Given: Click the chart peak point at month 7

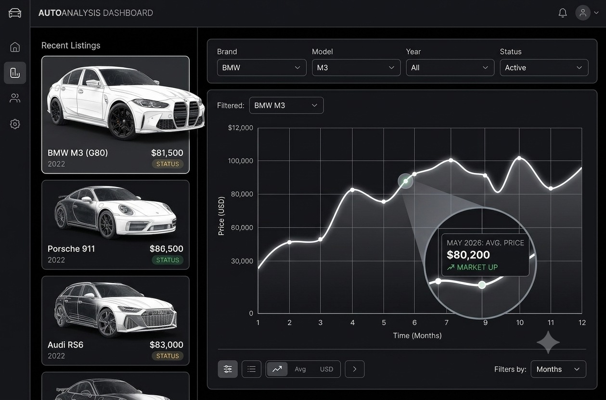Looking at the screenshot, I should click(x=451, y=160).
